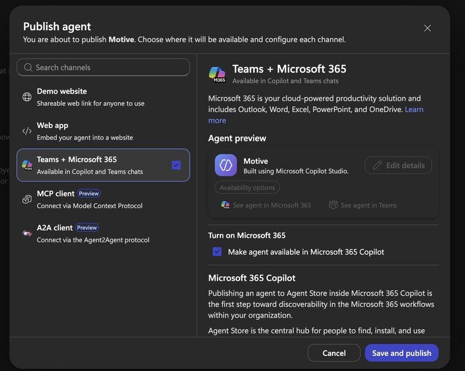The image size is (465, 371).
Task: Click the Edit details button
Action: coord(398,165)
